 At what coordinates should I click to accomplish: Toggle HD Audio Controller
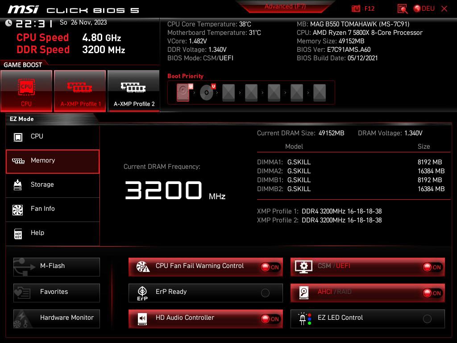205,319
